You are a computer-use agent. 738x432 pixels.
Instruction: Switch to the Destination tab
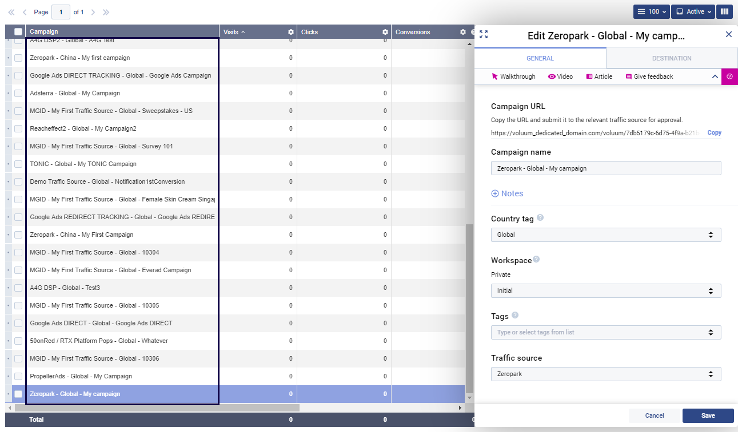(x=671, y=58)
